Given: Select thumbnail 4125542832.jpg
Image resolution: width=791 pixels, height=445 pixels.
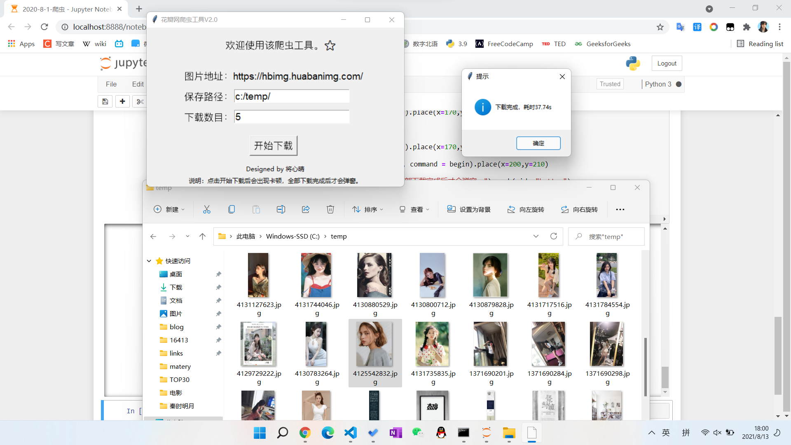Looking at the screenshot, I should (x=374, y=344).
